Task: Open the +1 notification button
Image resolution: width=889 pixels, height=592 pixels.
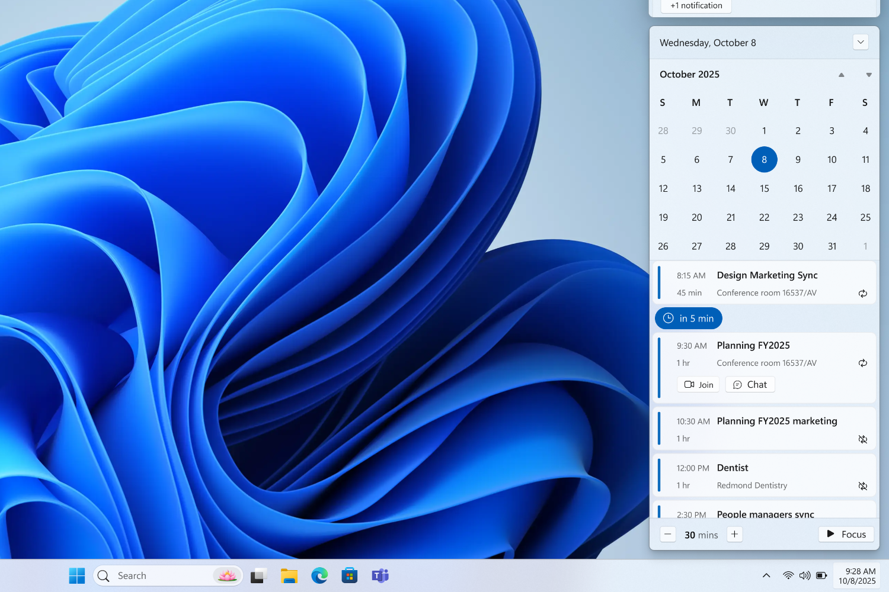Action: click(x=696, y=5)
